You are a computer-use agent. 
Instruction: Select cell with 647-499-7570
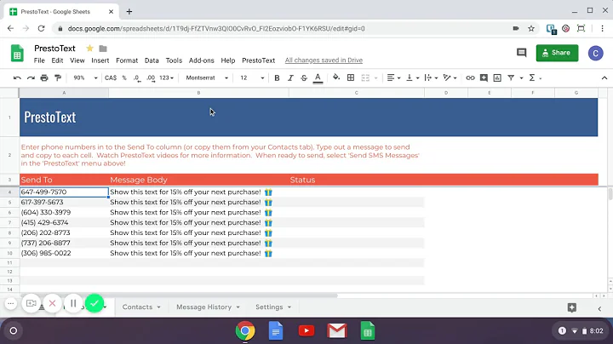click(x=64, y=192)
